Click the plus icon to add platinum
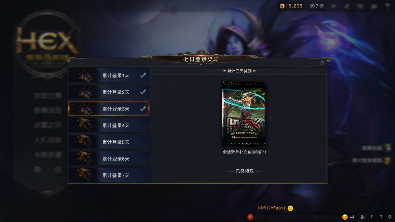The height and width of the screenshot is (222, 395). (322, 6)
